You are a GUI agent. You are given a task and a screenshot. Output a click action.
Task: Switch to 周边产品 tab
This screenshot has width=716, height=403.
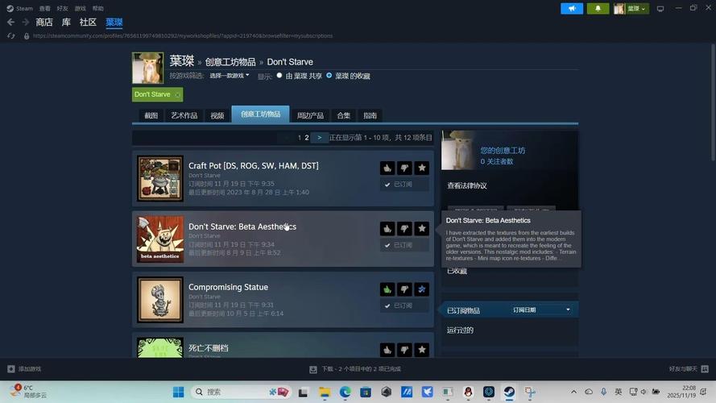pyautogui.click(x=310, y=115)
